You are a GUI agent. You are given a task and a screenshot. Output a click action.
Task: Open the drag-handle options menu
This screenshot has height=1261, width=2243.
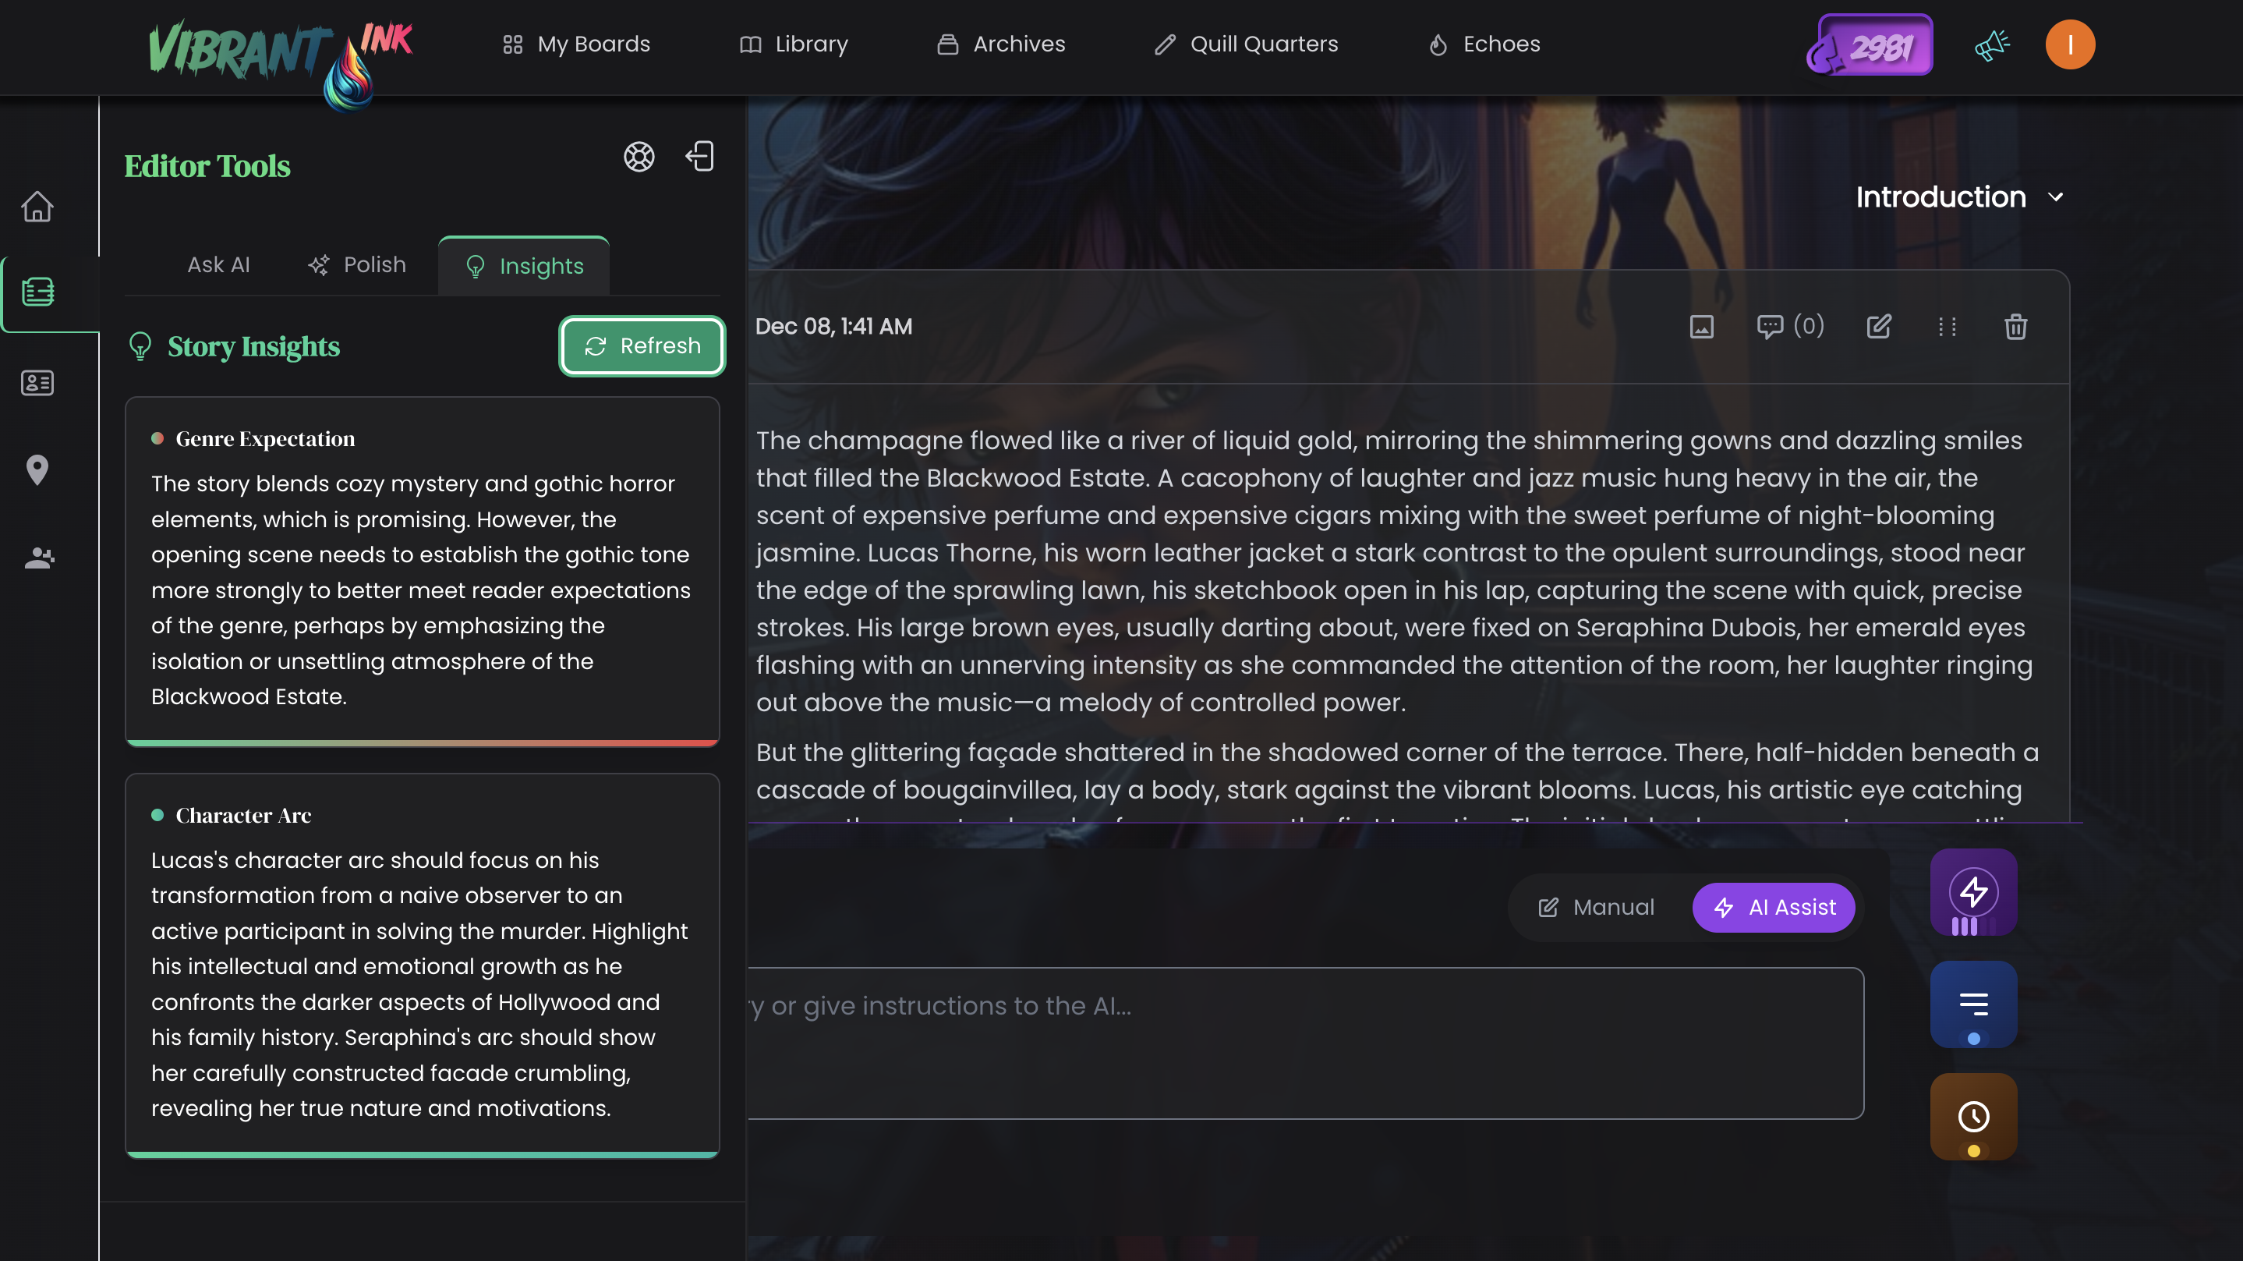pyautogui.click(x=1947, y=327)
